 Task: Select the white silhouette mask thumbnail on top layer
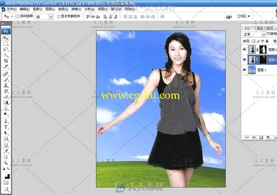(x=263, y=49)
